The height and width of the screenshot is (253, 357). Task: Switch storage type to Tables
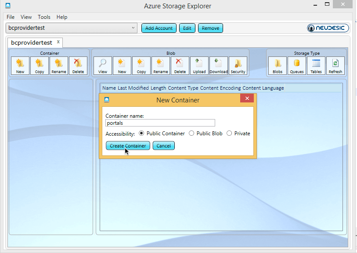[x=316, y=66]
